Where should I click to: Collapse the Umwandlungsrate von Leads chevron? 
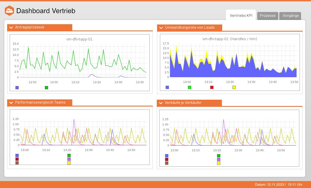161,28
